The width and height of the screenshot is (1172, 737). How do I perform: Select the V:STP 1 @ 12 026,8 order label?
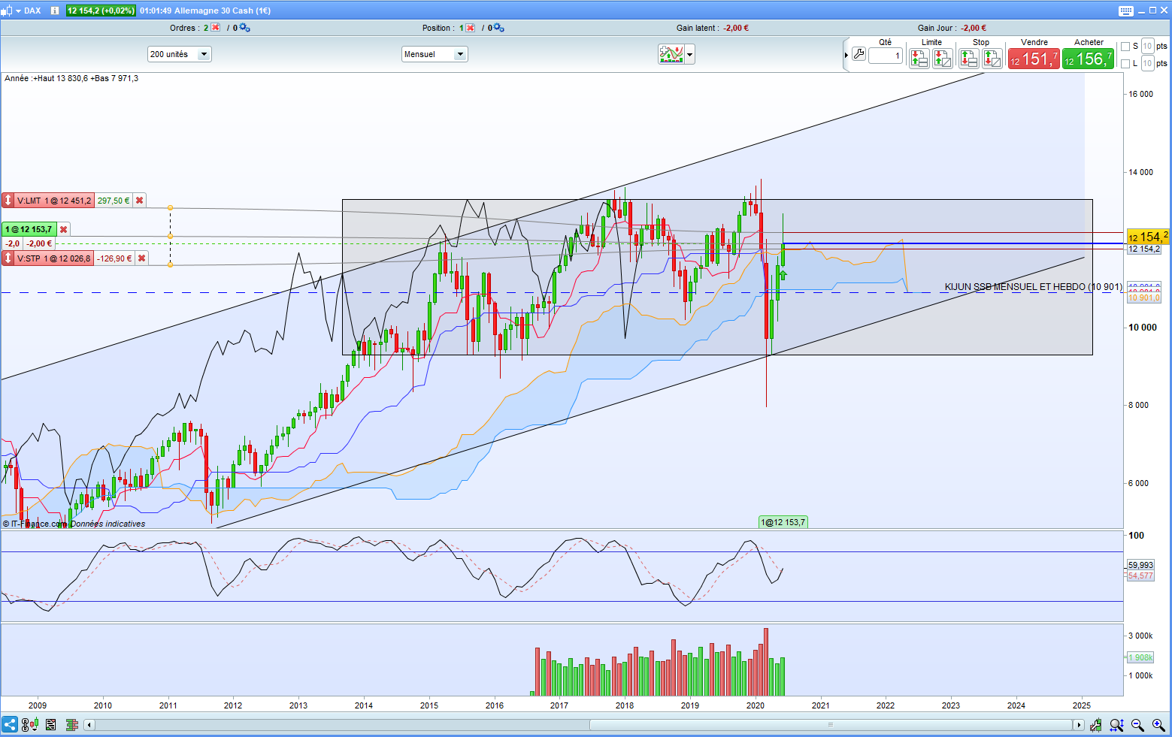point(54,258)
